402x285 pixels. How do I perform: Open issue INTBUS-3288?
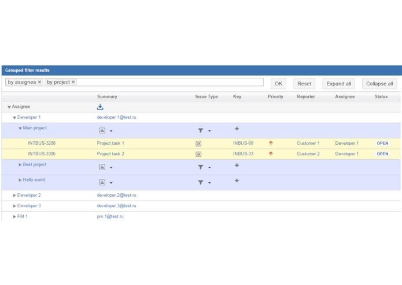(42, 143)
